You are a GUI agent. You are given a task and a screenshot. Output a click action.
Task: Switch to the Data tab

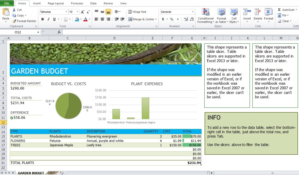(93, 3)
